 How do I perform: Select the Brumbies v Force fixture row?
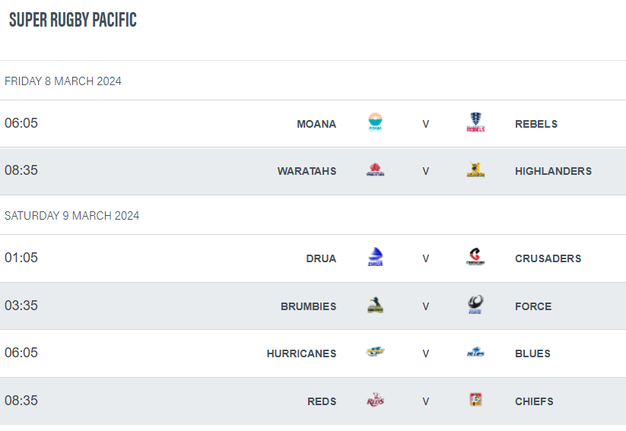pos(313,306)
